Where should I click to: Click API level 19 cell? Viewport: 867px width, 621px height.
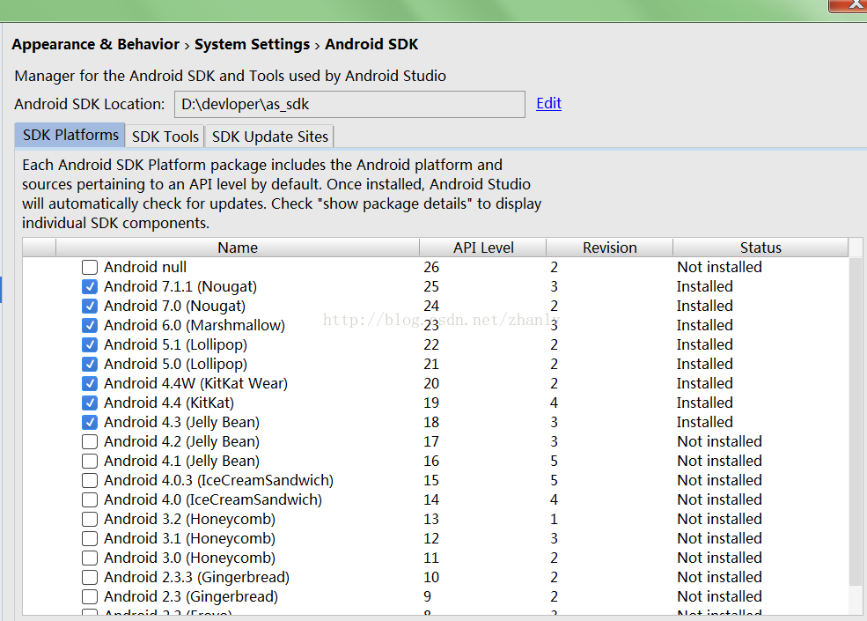[x=431, y=403]
